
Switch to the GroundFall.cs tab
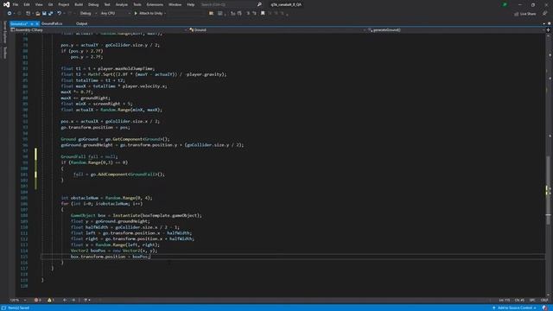pos(52,23)
